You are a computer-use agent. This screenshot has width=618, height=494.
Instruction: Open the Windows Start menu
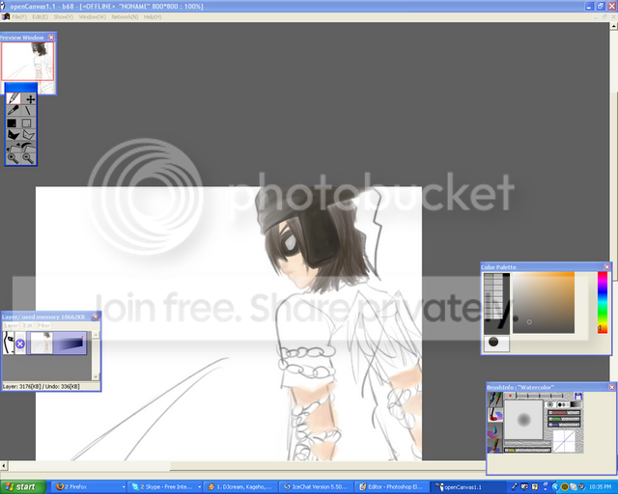[23, 487]
